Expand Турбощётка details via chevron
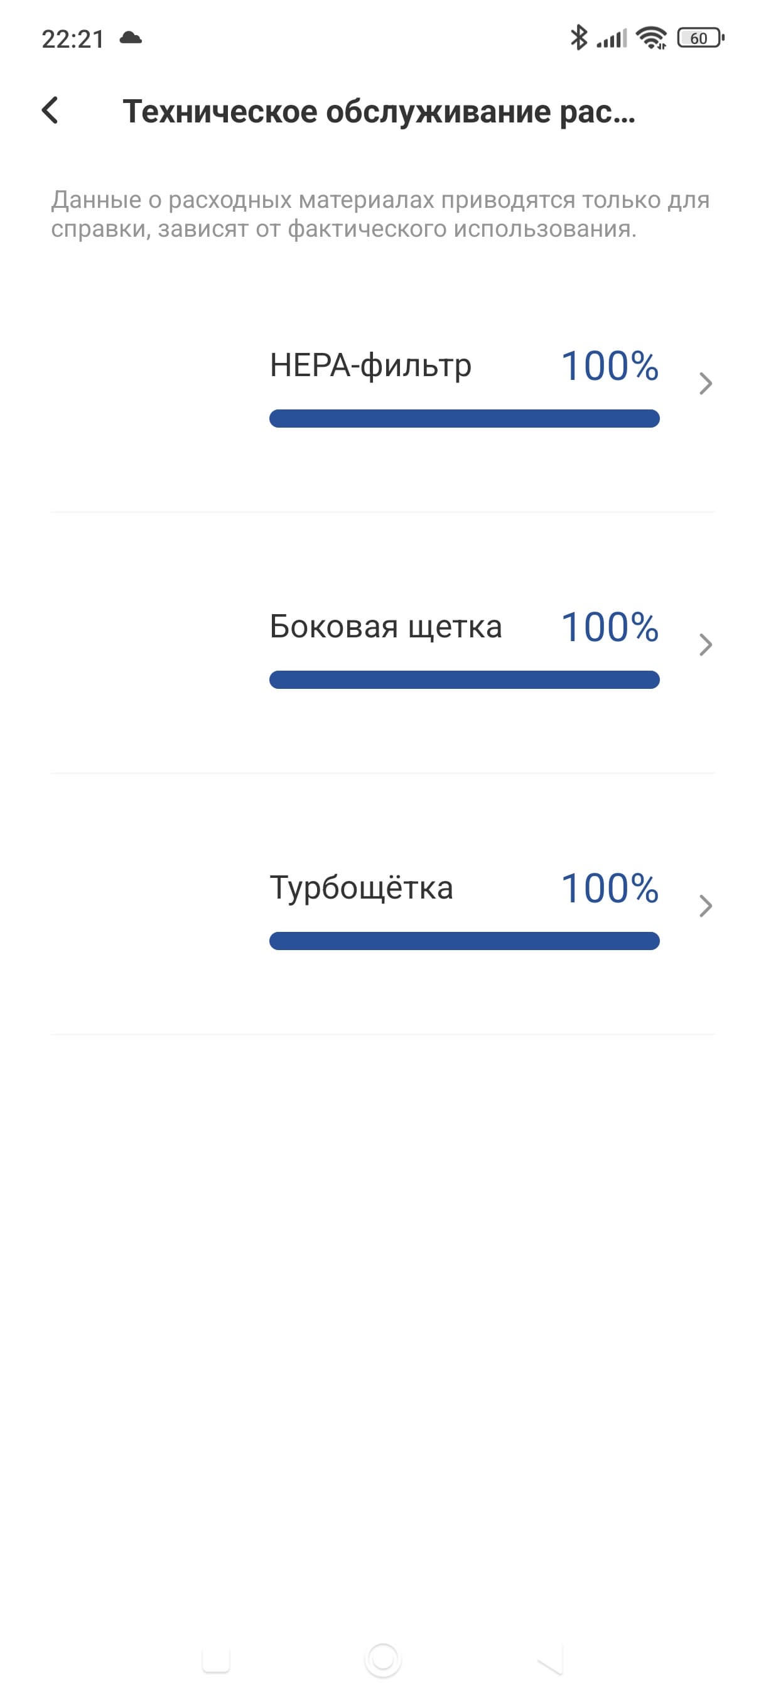 pos(705,906)
